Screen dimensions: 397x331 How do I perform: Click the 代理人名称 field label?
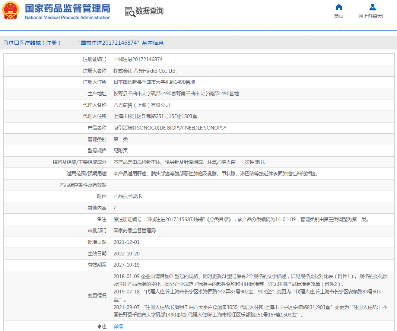[95, 105]
